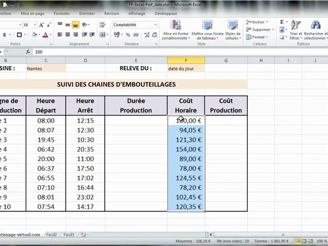Open the Comptabilité number format dropdown
The width and height of the screenshot is (328, 246).
155,25
